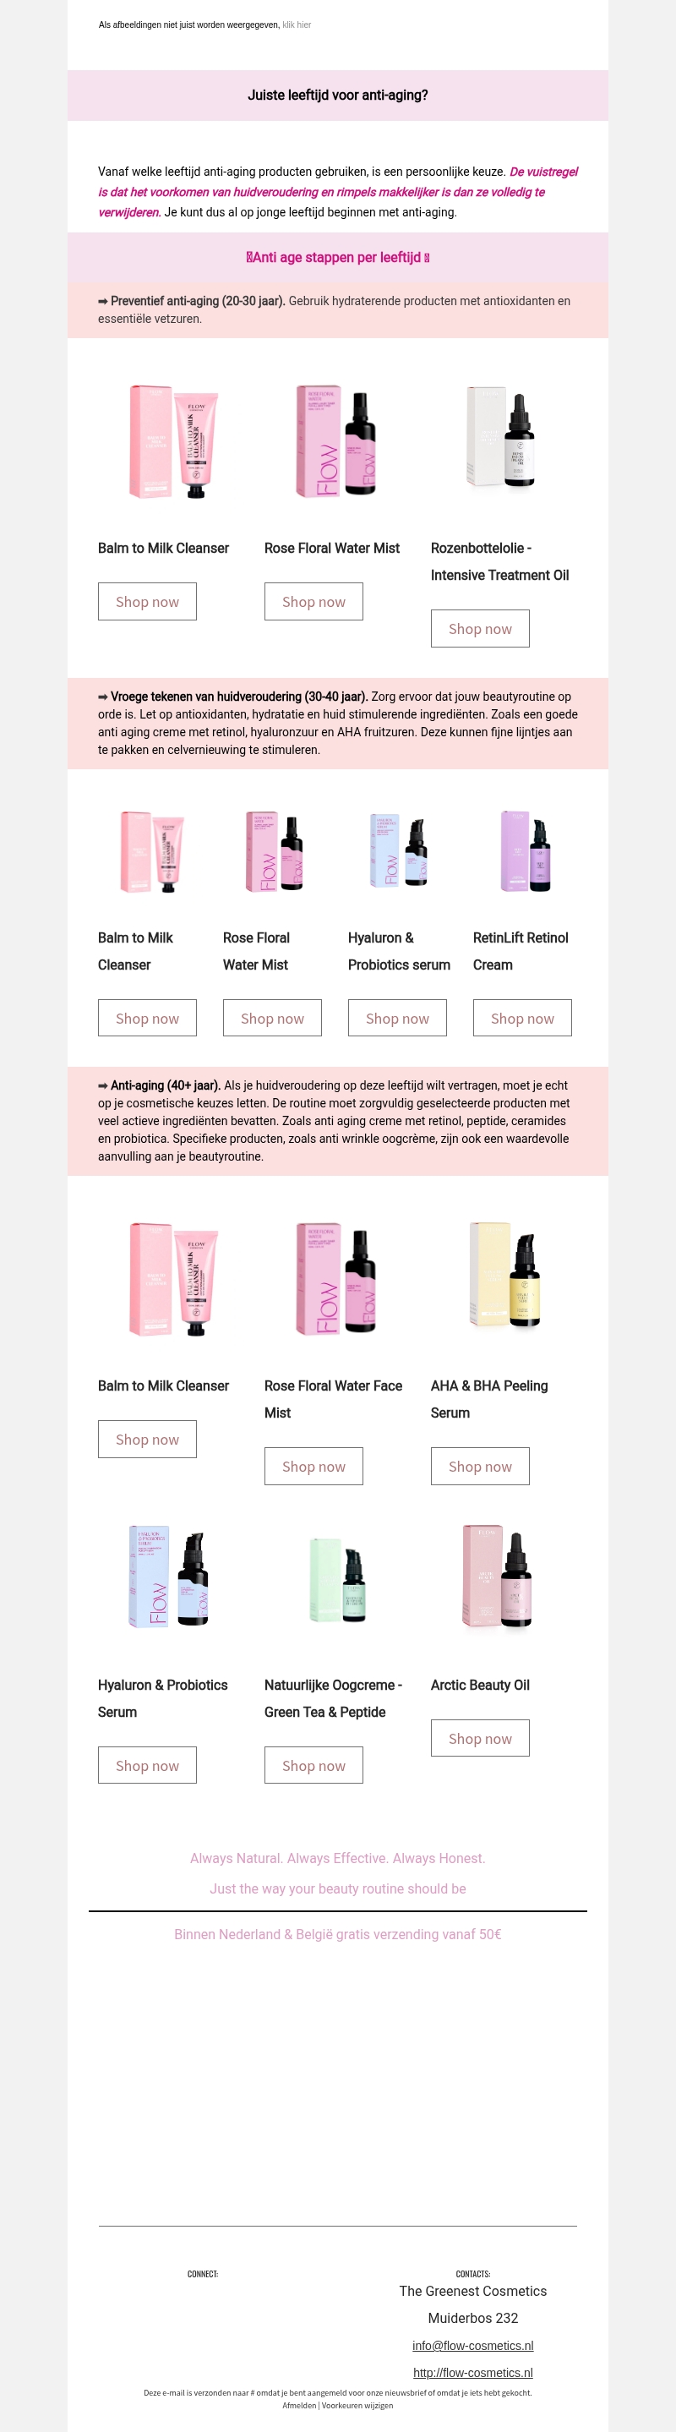
Task: Click Shop now under Rozenbottelolie Intensive Treatment Oil
Action: [480, 629]
